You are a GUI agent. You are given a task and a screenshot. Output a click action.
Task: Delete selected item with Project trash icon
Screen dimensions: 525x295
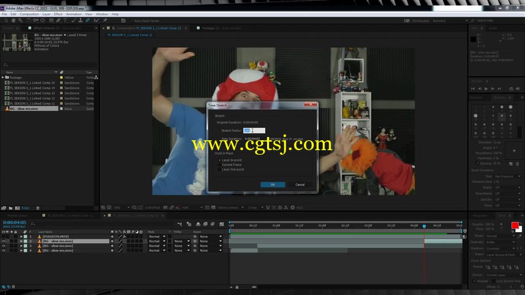coord(38,208)
